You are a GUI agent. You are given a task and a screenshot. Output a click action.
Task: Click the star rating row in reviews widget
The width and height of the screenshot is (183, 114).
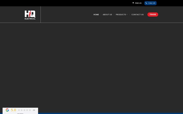(24, 110)
